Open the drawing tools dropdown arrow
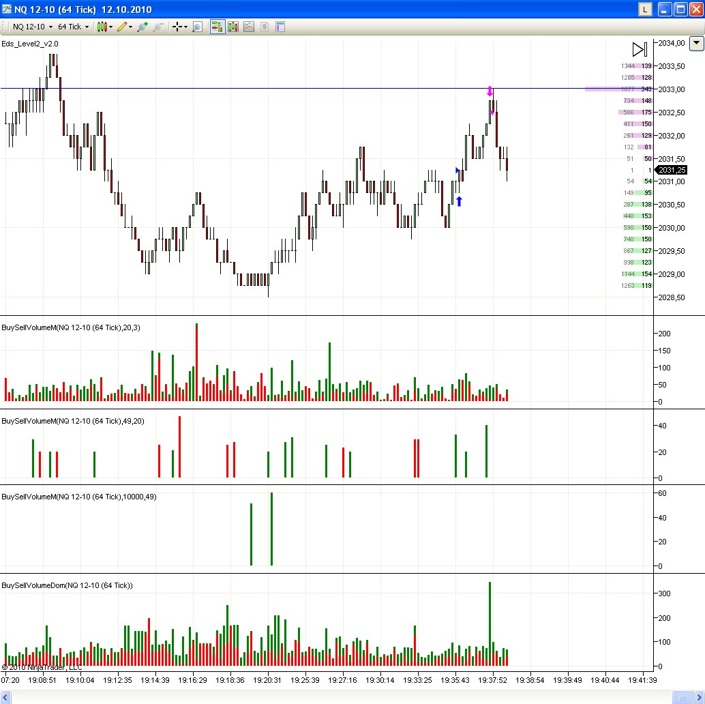This screenshot has height=704, width=705. [x=131, y=27]
